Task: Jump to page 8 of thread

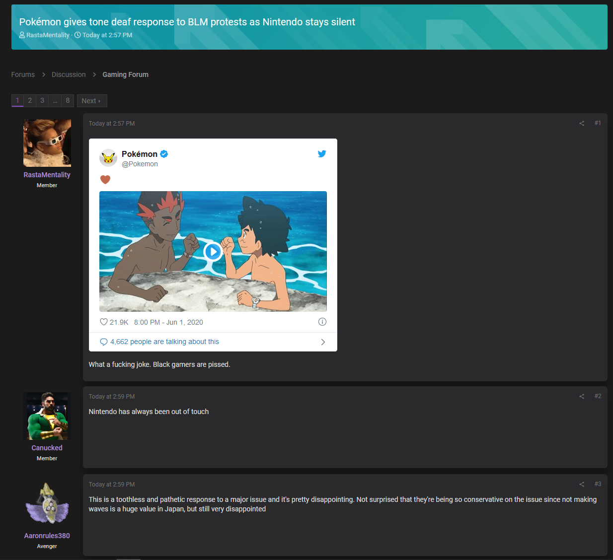Action: pos(68,101)
